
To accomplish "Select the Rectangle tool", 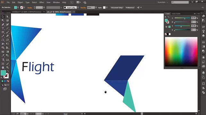I will 3,32.
